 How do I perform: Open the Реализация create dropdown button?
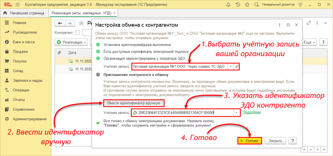[x=71, y=42]
